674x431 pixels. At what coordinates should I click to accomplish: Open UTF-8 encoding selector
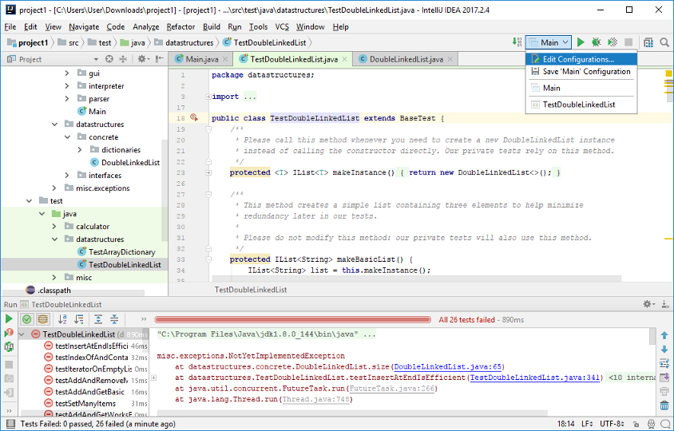click(612, 424)
